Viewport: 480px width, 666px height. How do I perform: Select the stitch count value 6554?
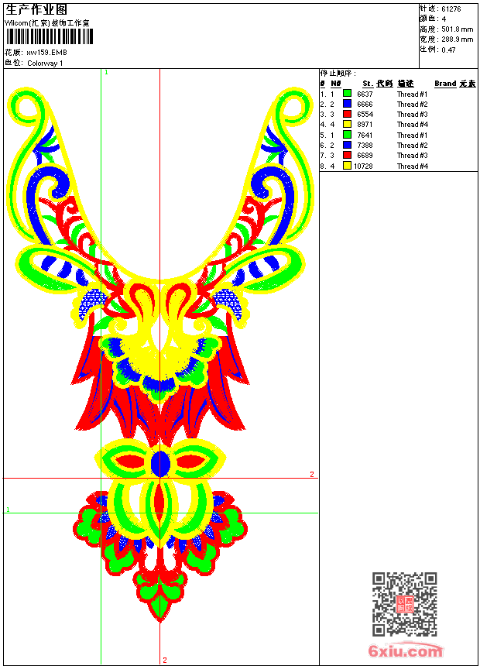[x=365, y=115]
